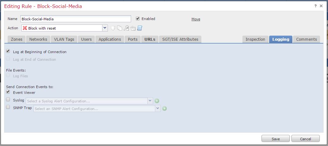328x146 pixels.
Task: Click the intrusion policy shield icon
Action: click(x=113, y=28)
